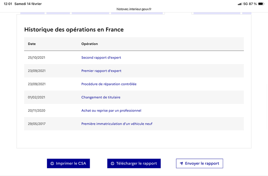Select the 29/05/2017 date cell

point(37,124)
